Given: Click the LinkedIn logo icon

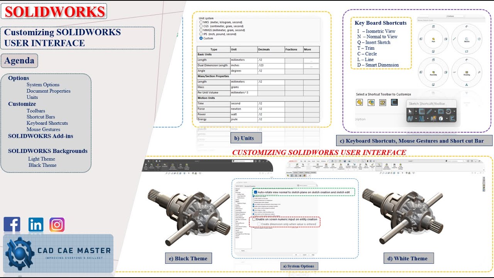Looking at the screenshot, I should click(36, 225).
